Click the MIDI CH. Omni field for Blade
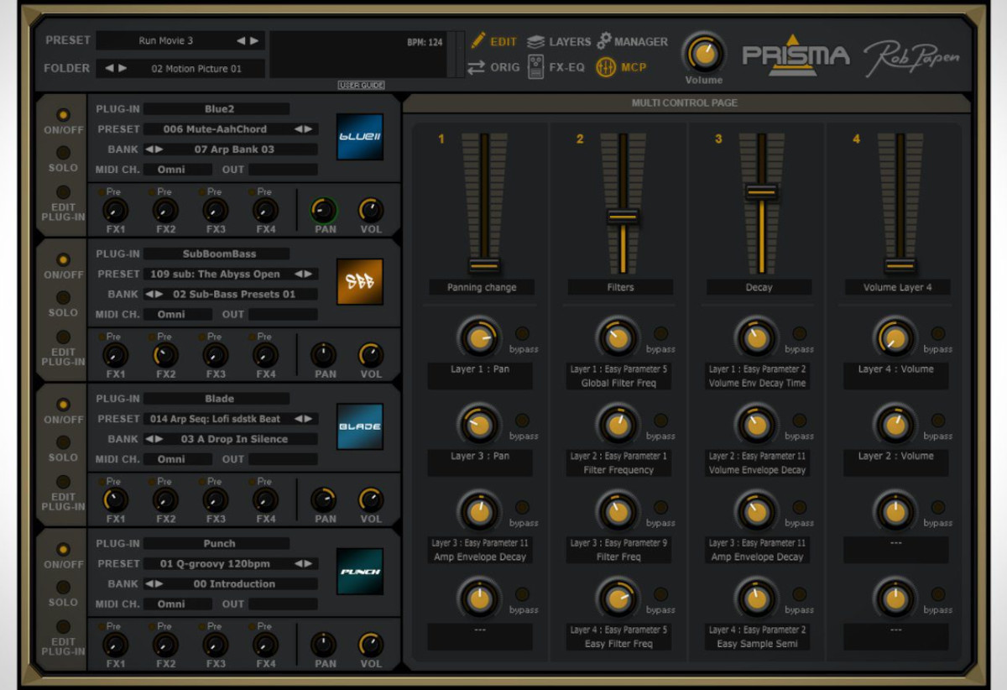The width and height of the screenshot is (1007, 690). tap(177, 459)
